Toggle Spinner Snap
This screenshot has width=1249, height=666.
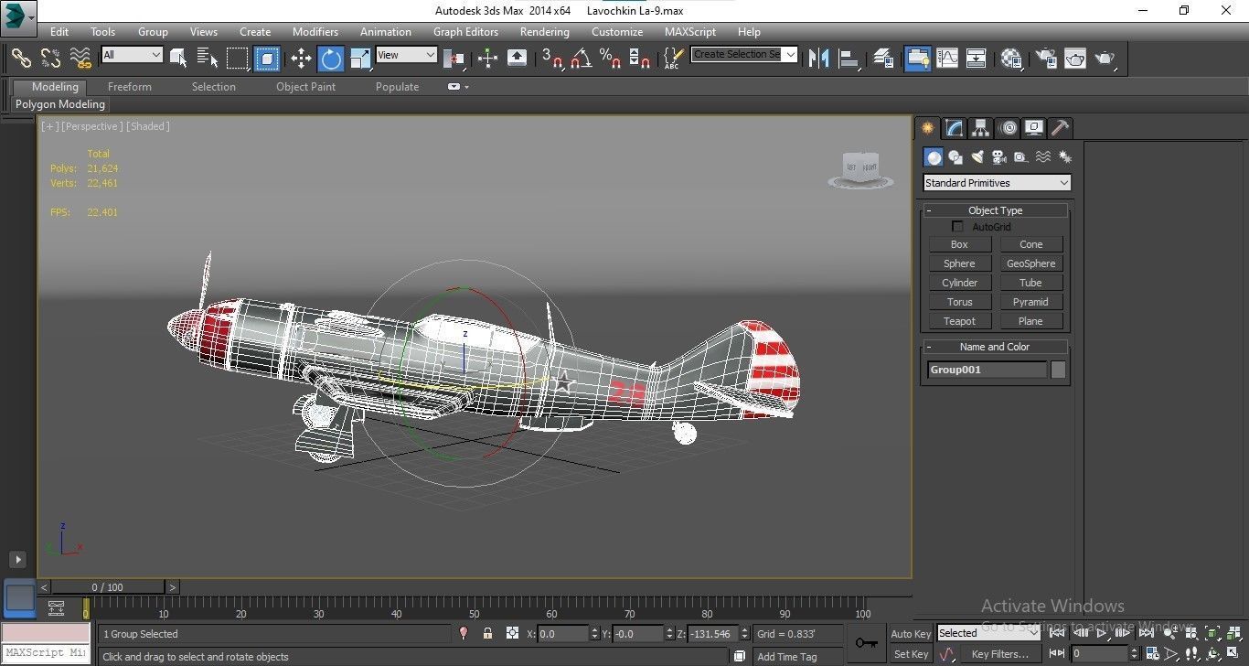pos(641,59)
